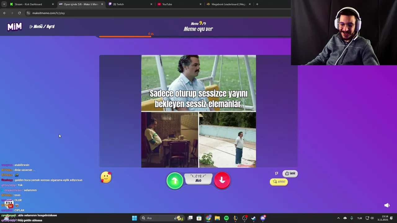The height and width of the screenshot is (223, 397).
Task: Open the tab search dropdown arrow
Action: [4, 4]
